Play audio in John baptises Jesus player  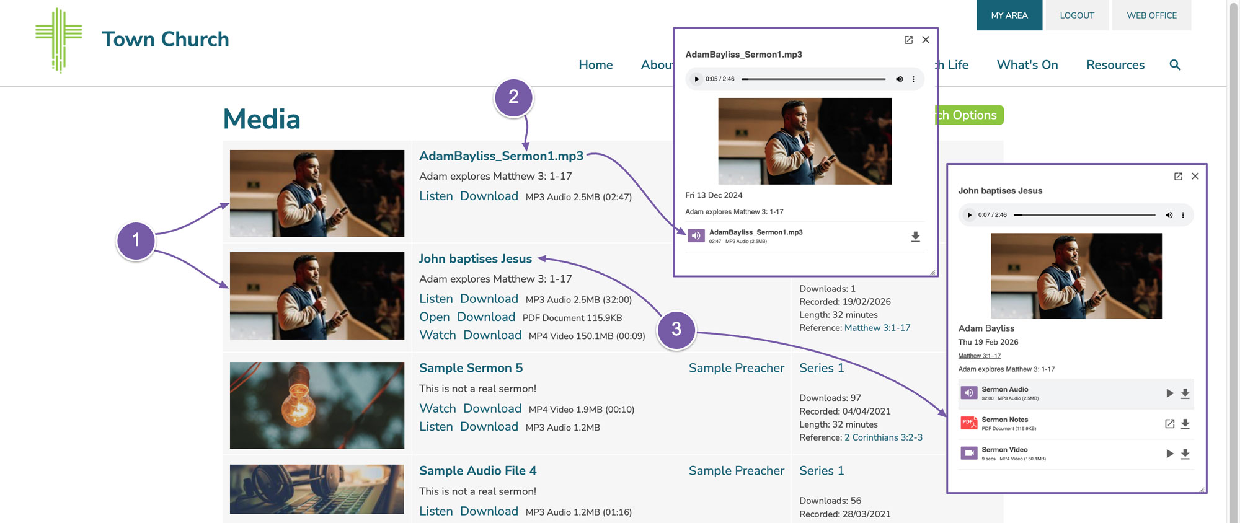(970, 215)
